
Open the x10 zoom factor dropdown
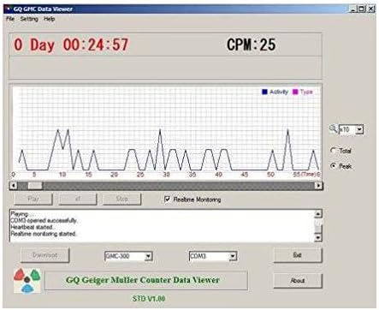359,129
